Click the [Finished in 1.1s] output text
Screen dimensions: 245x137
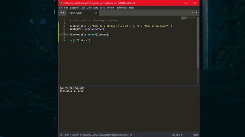click(x=72, y=91)
